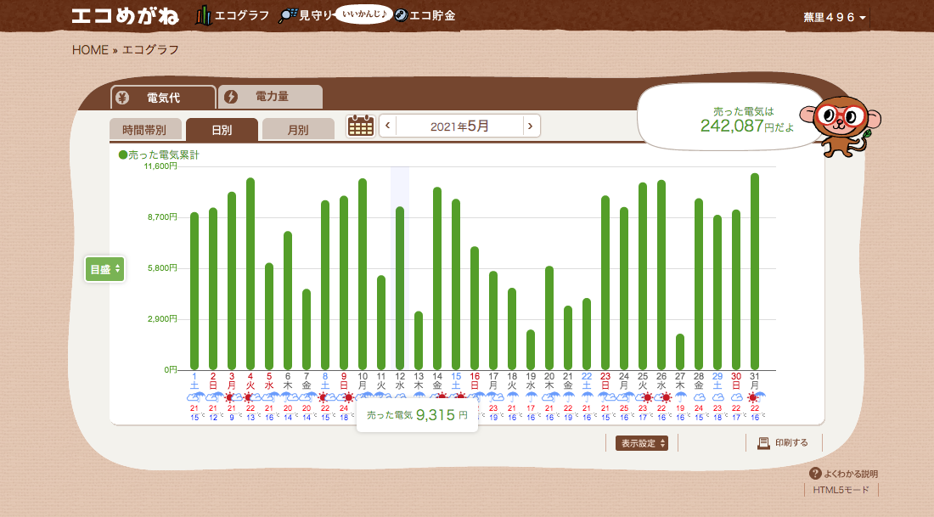This screenshot has width=934, height=517.
Task: Click the green bar for May 31
Action: pyautogui.click(x=755, y=272)
